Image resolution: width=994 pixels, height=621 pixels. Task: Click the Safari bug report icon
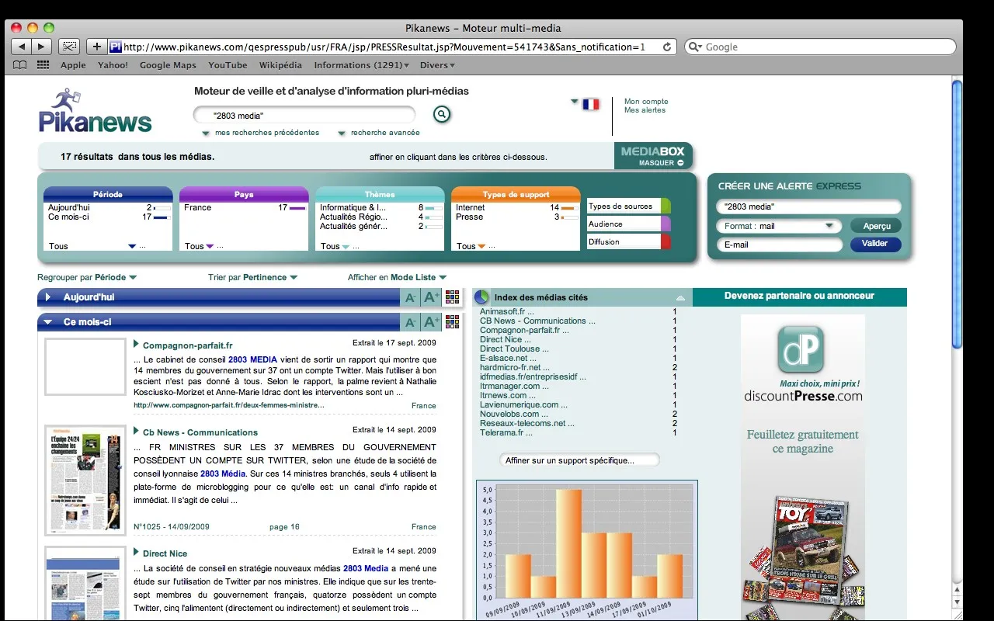click(x=69, y=47)
